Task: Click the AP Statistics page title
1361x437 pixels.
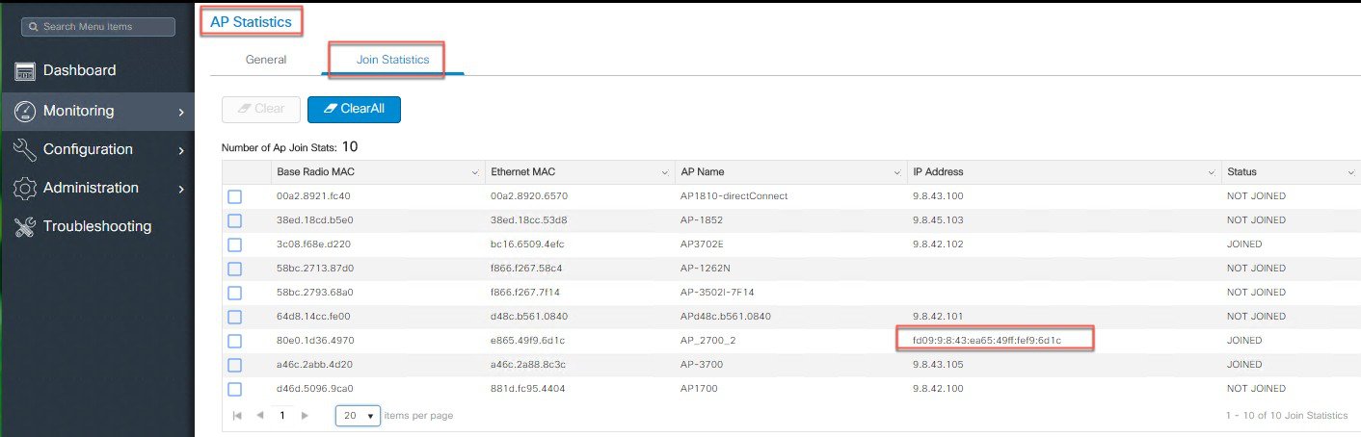Action: [x=250, y=20]
